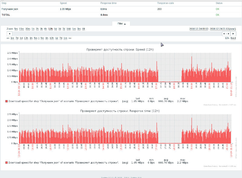Click the Получаем json step name
242x178 pixels.
pos(10,9)
